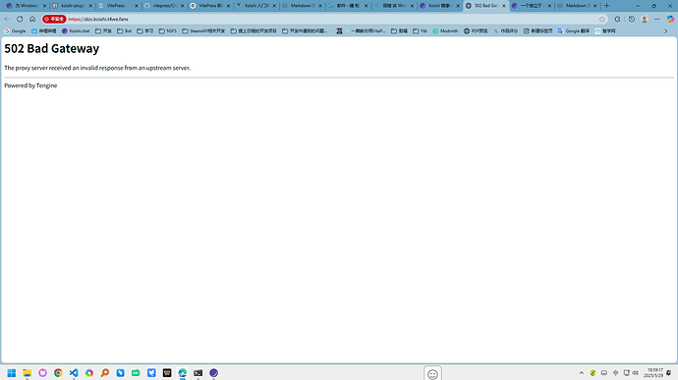This screenshot has width=678, height=380.
Task: Launch Chrome from the taskbar
Action: tap(58, 373)
